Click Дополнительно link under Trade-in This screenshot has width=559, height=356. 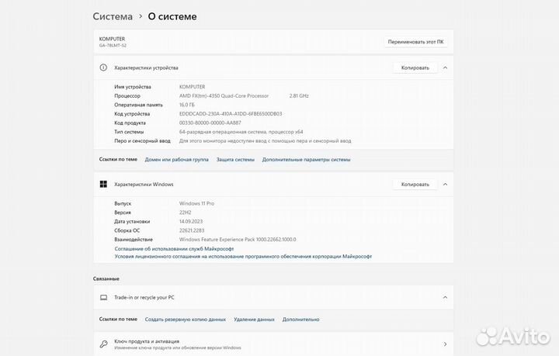click(x=300, y=319)
